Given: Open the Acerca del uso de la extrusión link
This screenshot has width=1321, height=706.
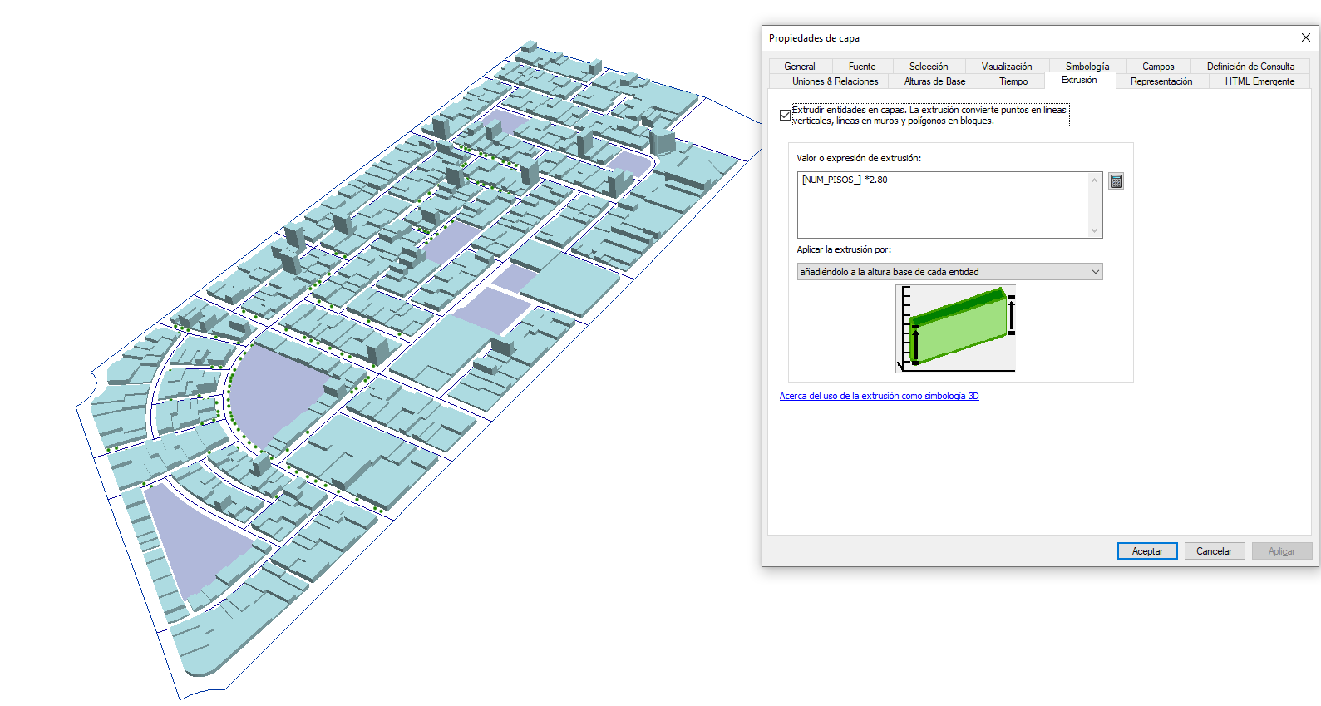Looking at the screenshot, I should 879,396.
